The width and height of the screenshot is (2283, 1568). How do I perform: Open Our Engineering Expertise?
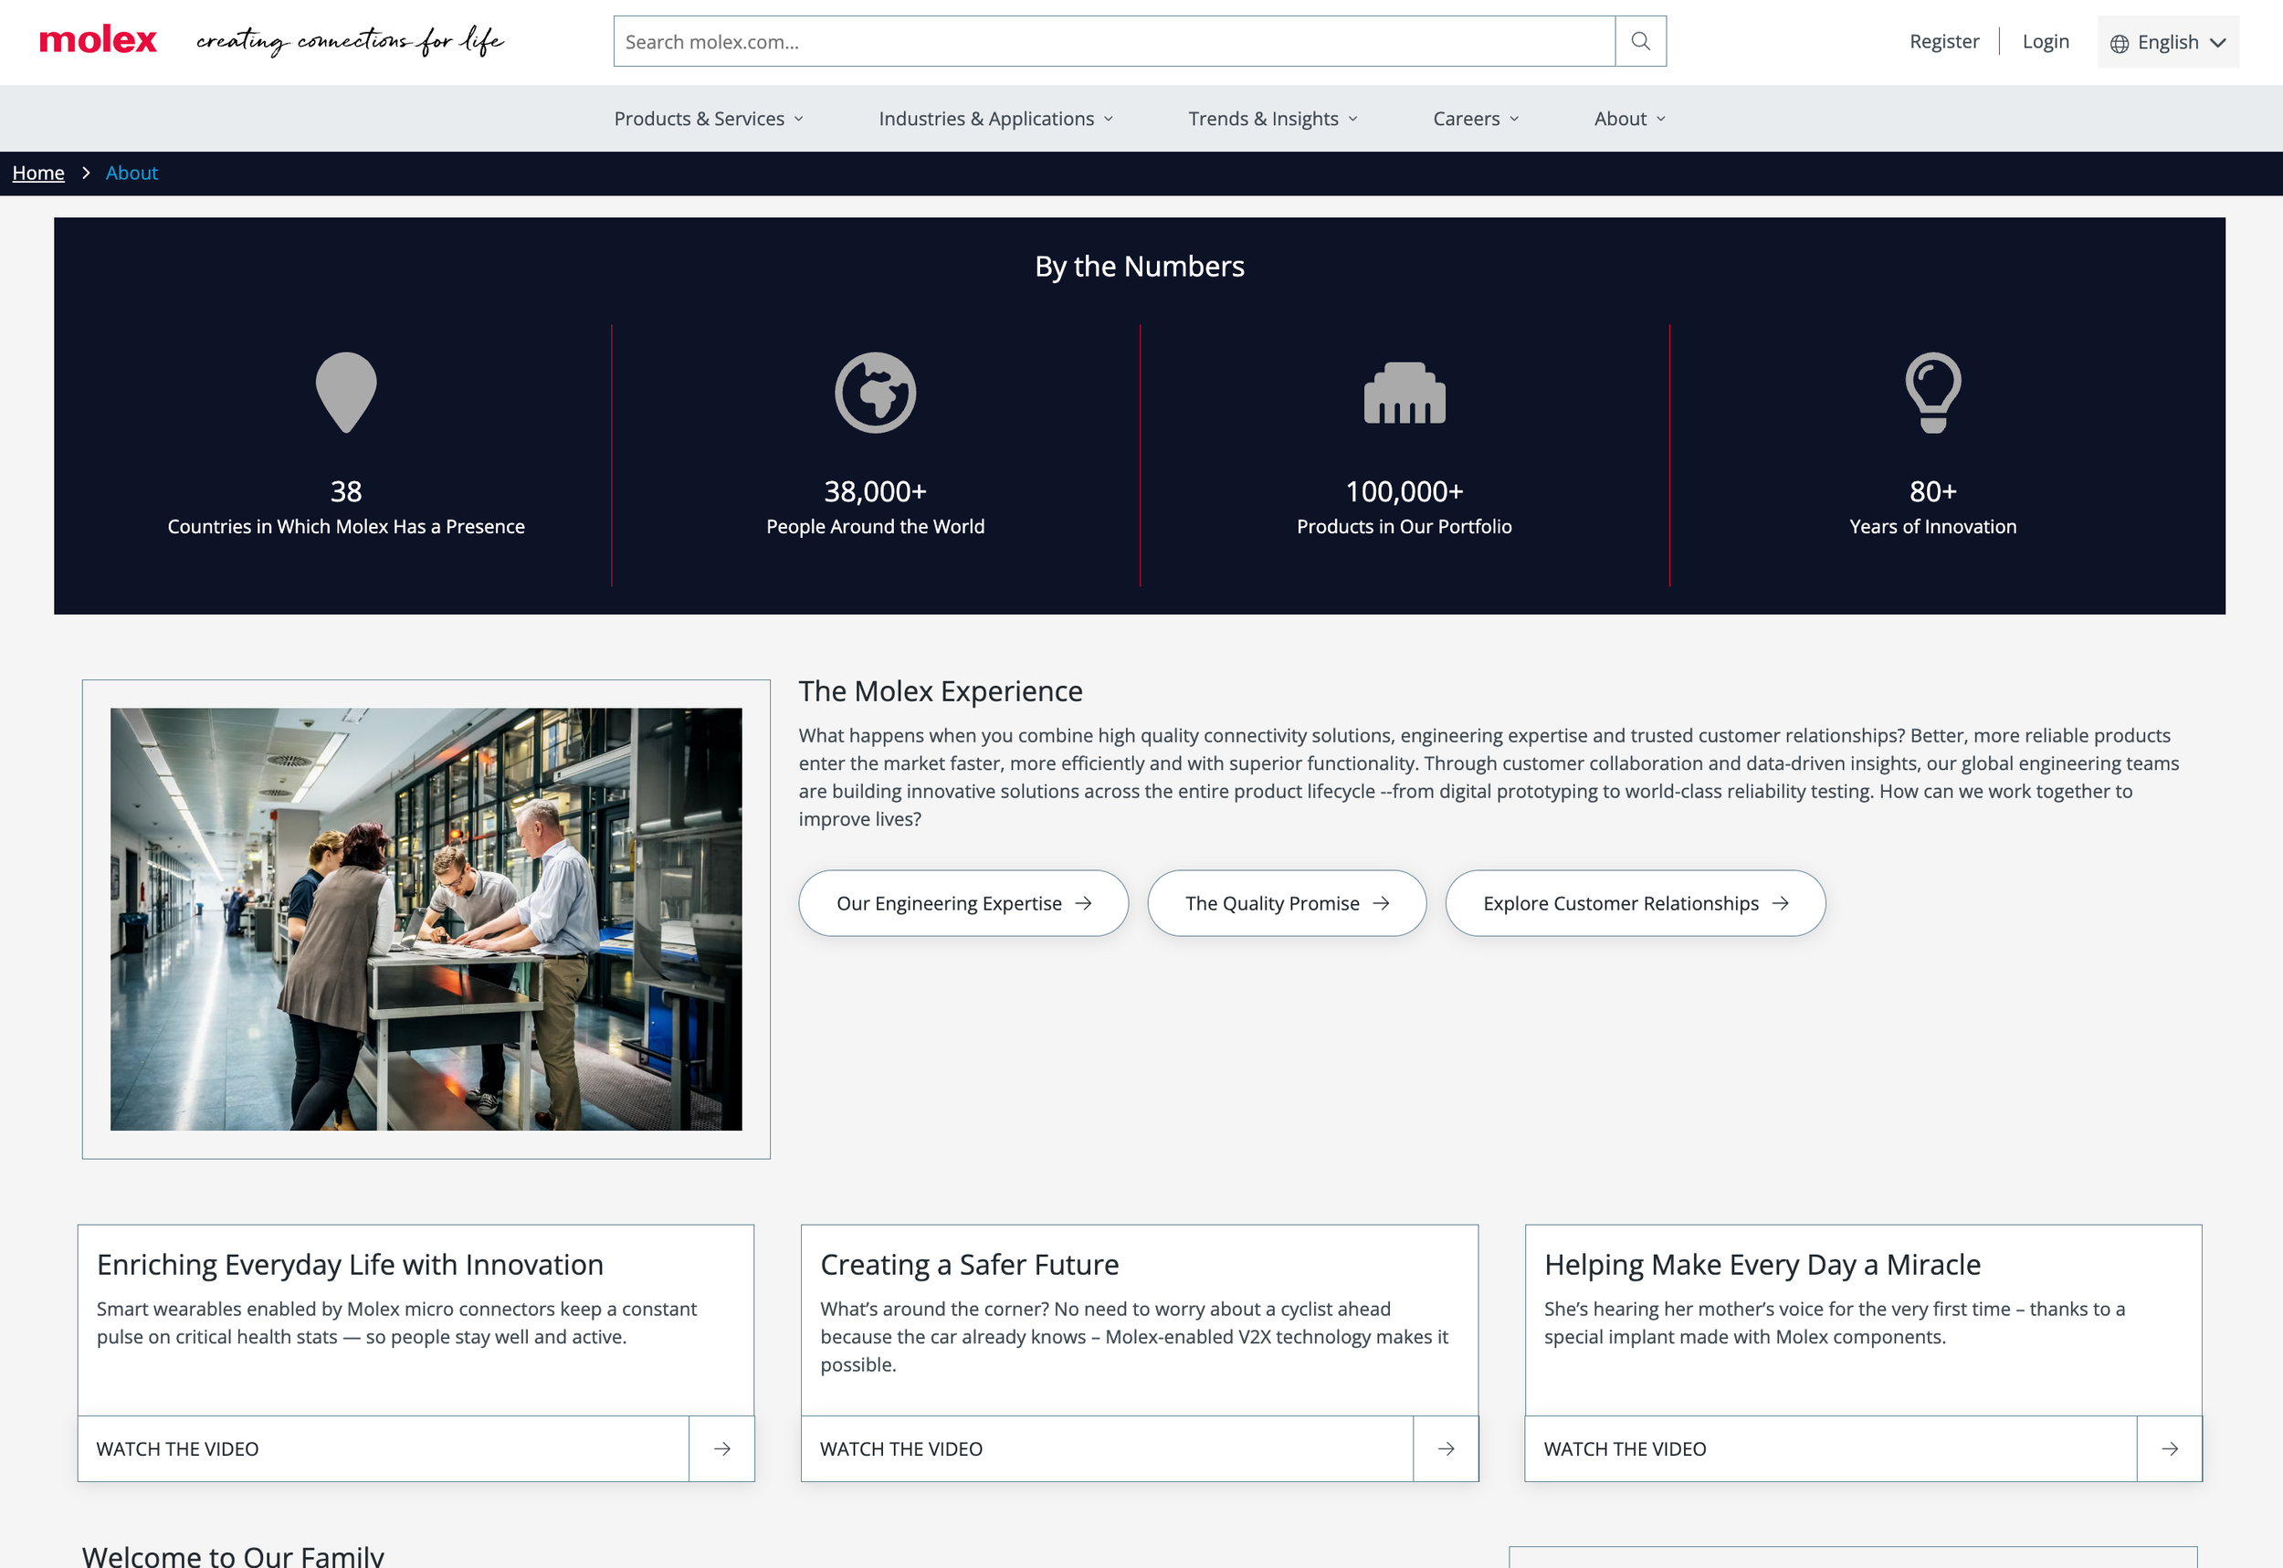tap(963, 903)
